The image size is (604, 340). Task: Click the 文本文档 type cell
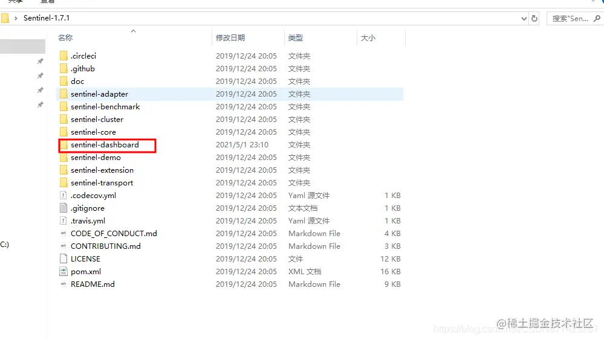(x=303, y=208)
